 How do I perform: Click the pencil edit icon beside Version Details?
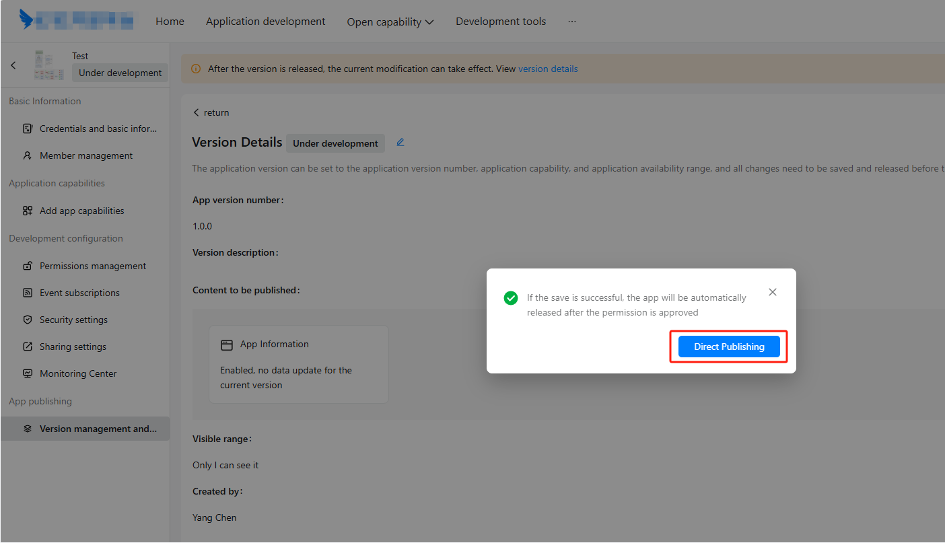coord(400,142)
